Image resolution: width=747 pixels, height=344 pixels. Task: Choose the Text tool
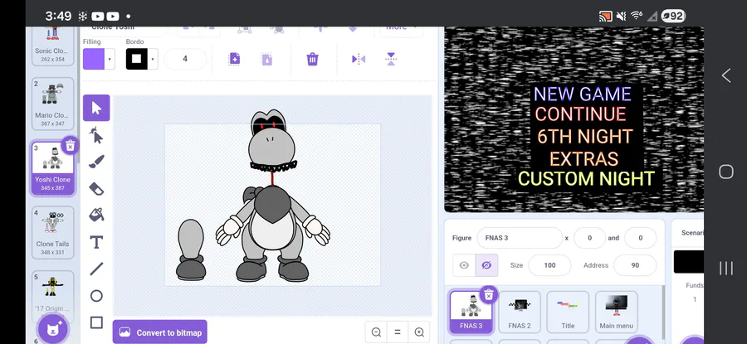[96, 242]
